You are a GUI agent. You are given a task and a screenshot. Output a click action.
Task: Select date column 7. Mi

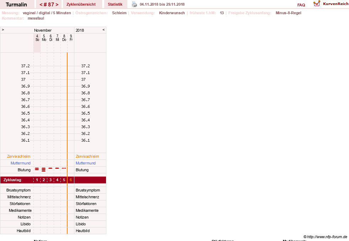point(57,38)
